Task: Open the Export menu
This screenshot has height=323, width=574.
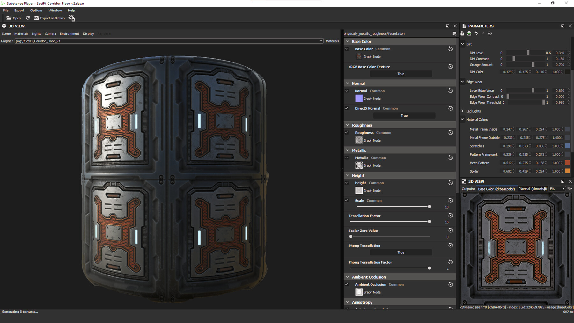Action: tap(19, 10)
